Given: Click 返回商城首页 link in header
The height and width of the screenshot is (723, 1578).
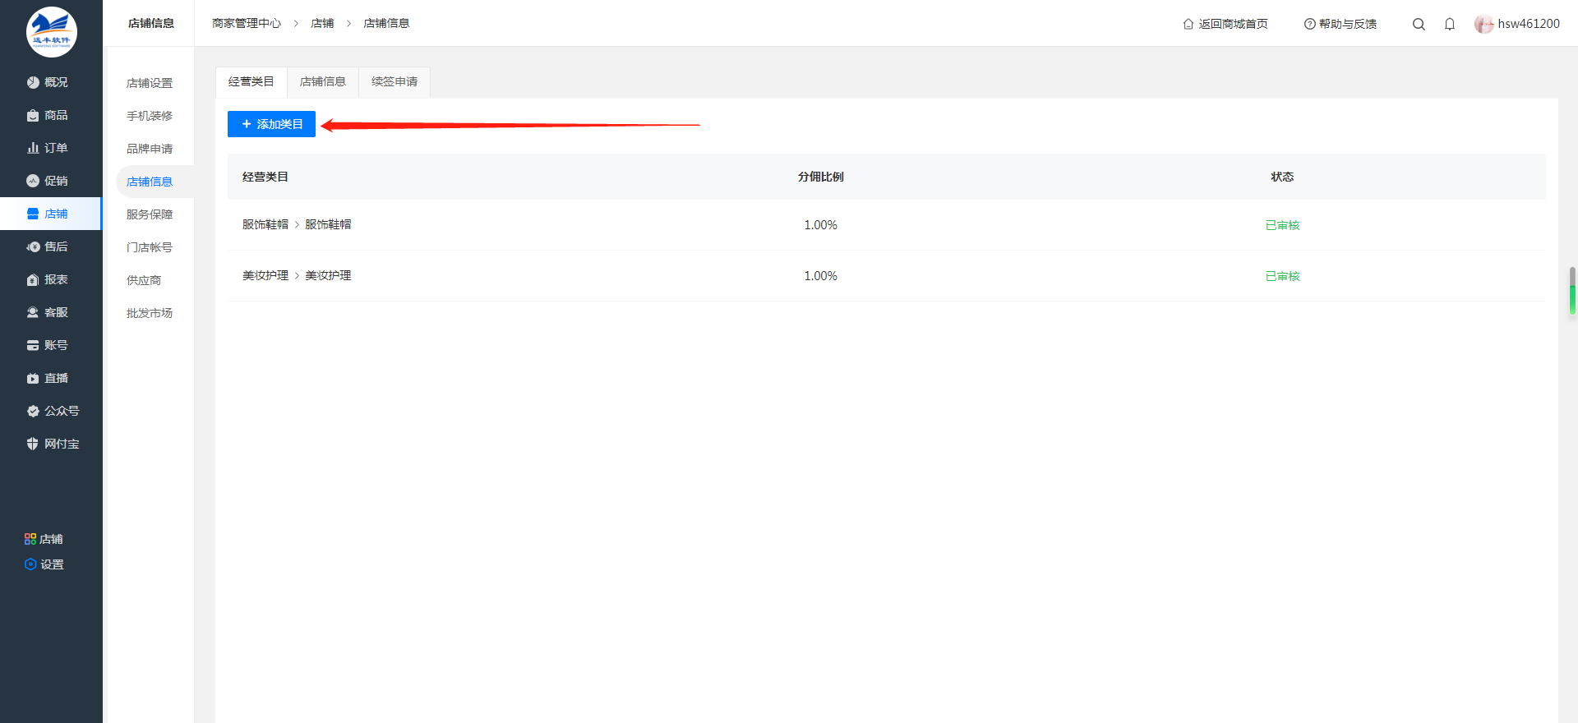Looking at the screenshot, I should pyautogui.click(x=1225, y=24).
